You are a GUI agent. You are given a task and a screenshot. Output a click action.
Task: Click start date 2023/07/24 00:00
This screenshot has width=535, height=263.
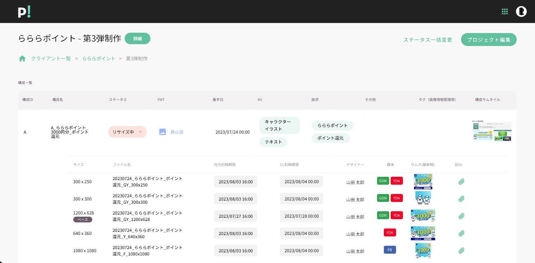coord(233,132)
